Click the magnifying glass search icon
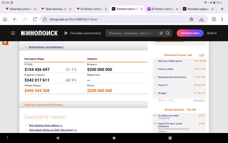Viewport: 228px width, 143px height. 168,33
